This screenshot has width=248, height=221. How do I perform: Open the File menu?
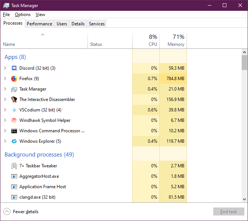(x=6, y=15)
